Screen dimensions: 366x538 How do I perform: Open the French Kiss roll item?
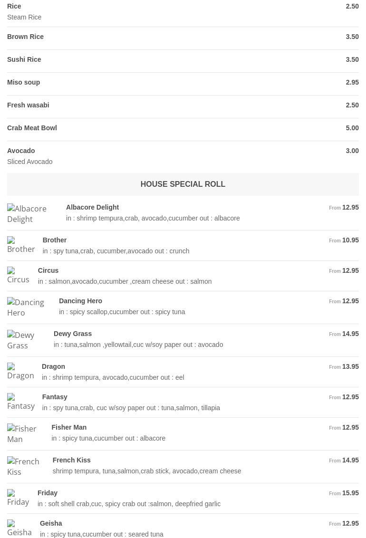click(x=71, y=460)
